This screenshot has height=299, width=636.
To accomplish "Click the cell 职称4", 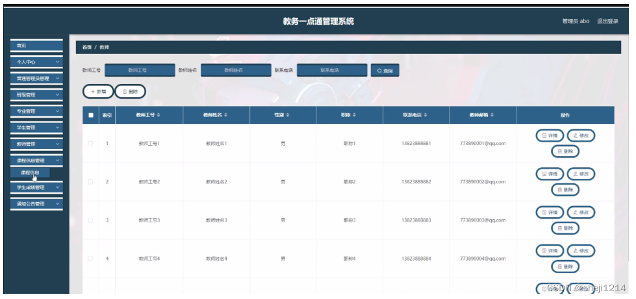I will (350, 259).
